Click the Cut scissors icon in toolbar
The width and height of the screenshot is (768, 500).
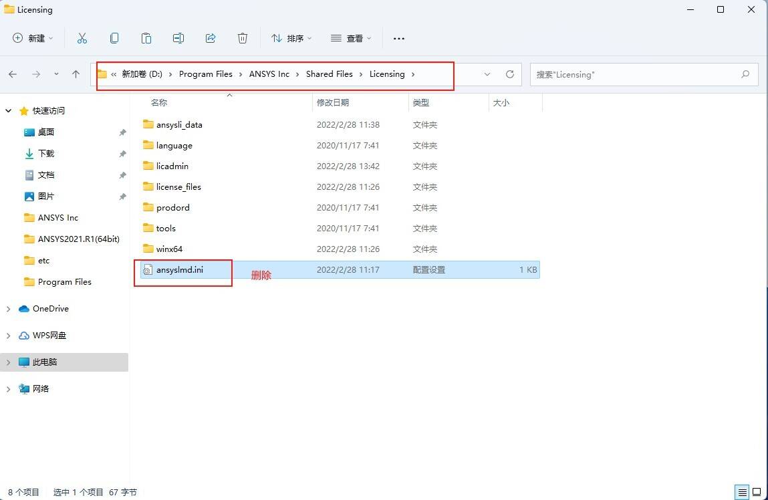(x=82, y=38)
